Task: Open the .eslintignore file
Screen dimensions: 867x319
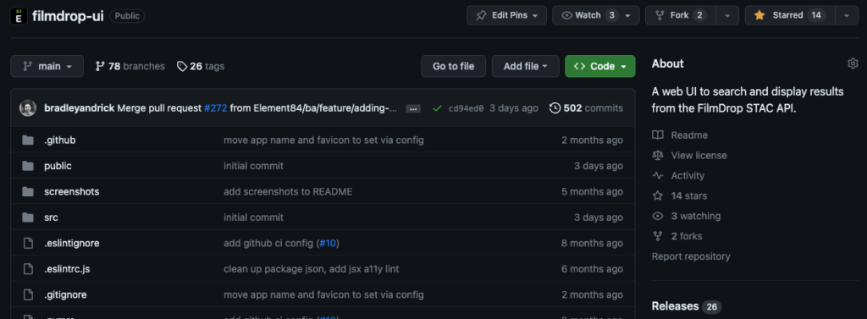Action: tap(72, 243)
